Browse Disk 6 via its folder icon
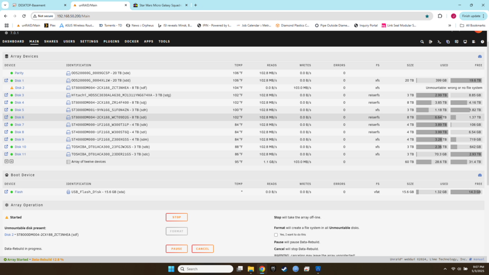The image size is (489, 275). tap(6, 117)
